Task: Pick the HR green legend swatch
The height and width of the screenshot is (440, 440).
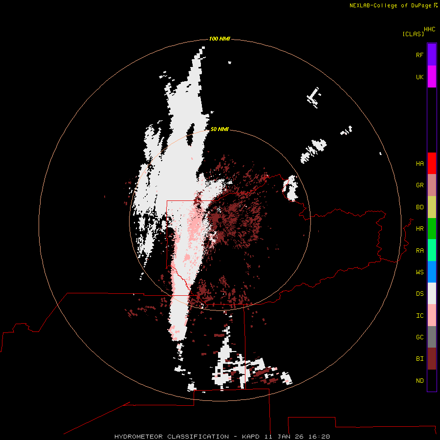Action: point(432,229)
